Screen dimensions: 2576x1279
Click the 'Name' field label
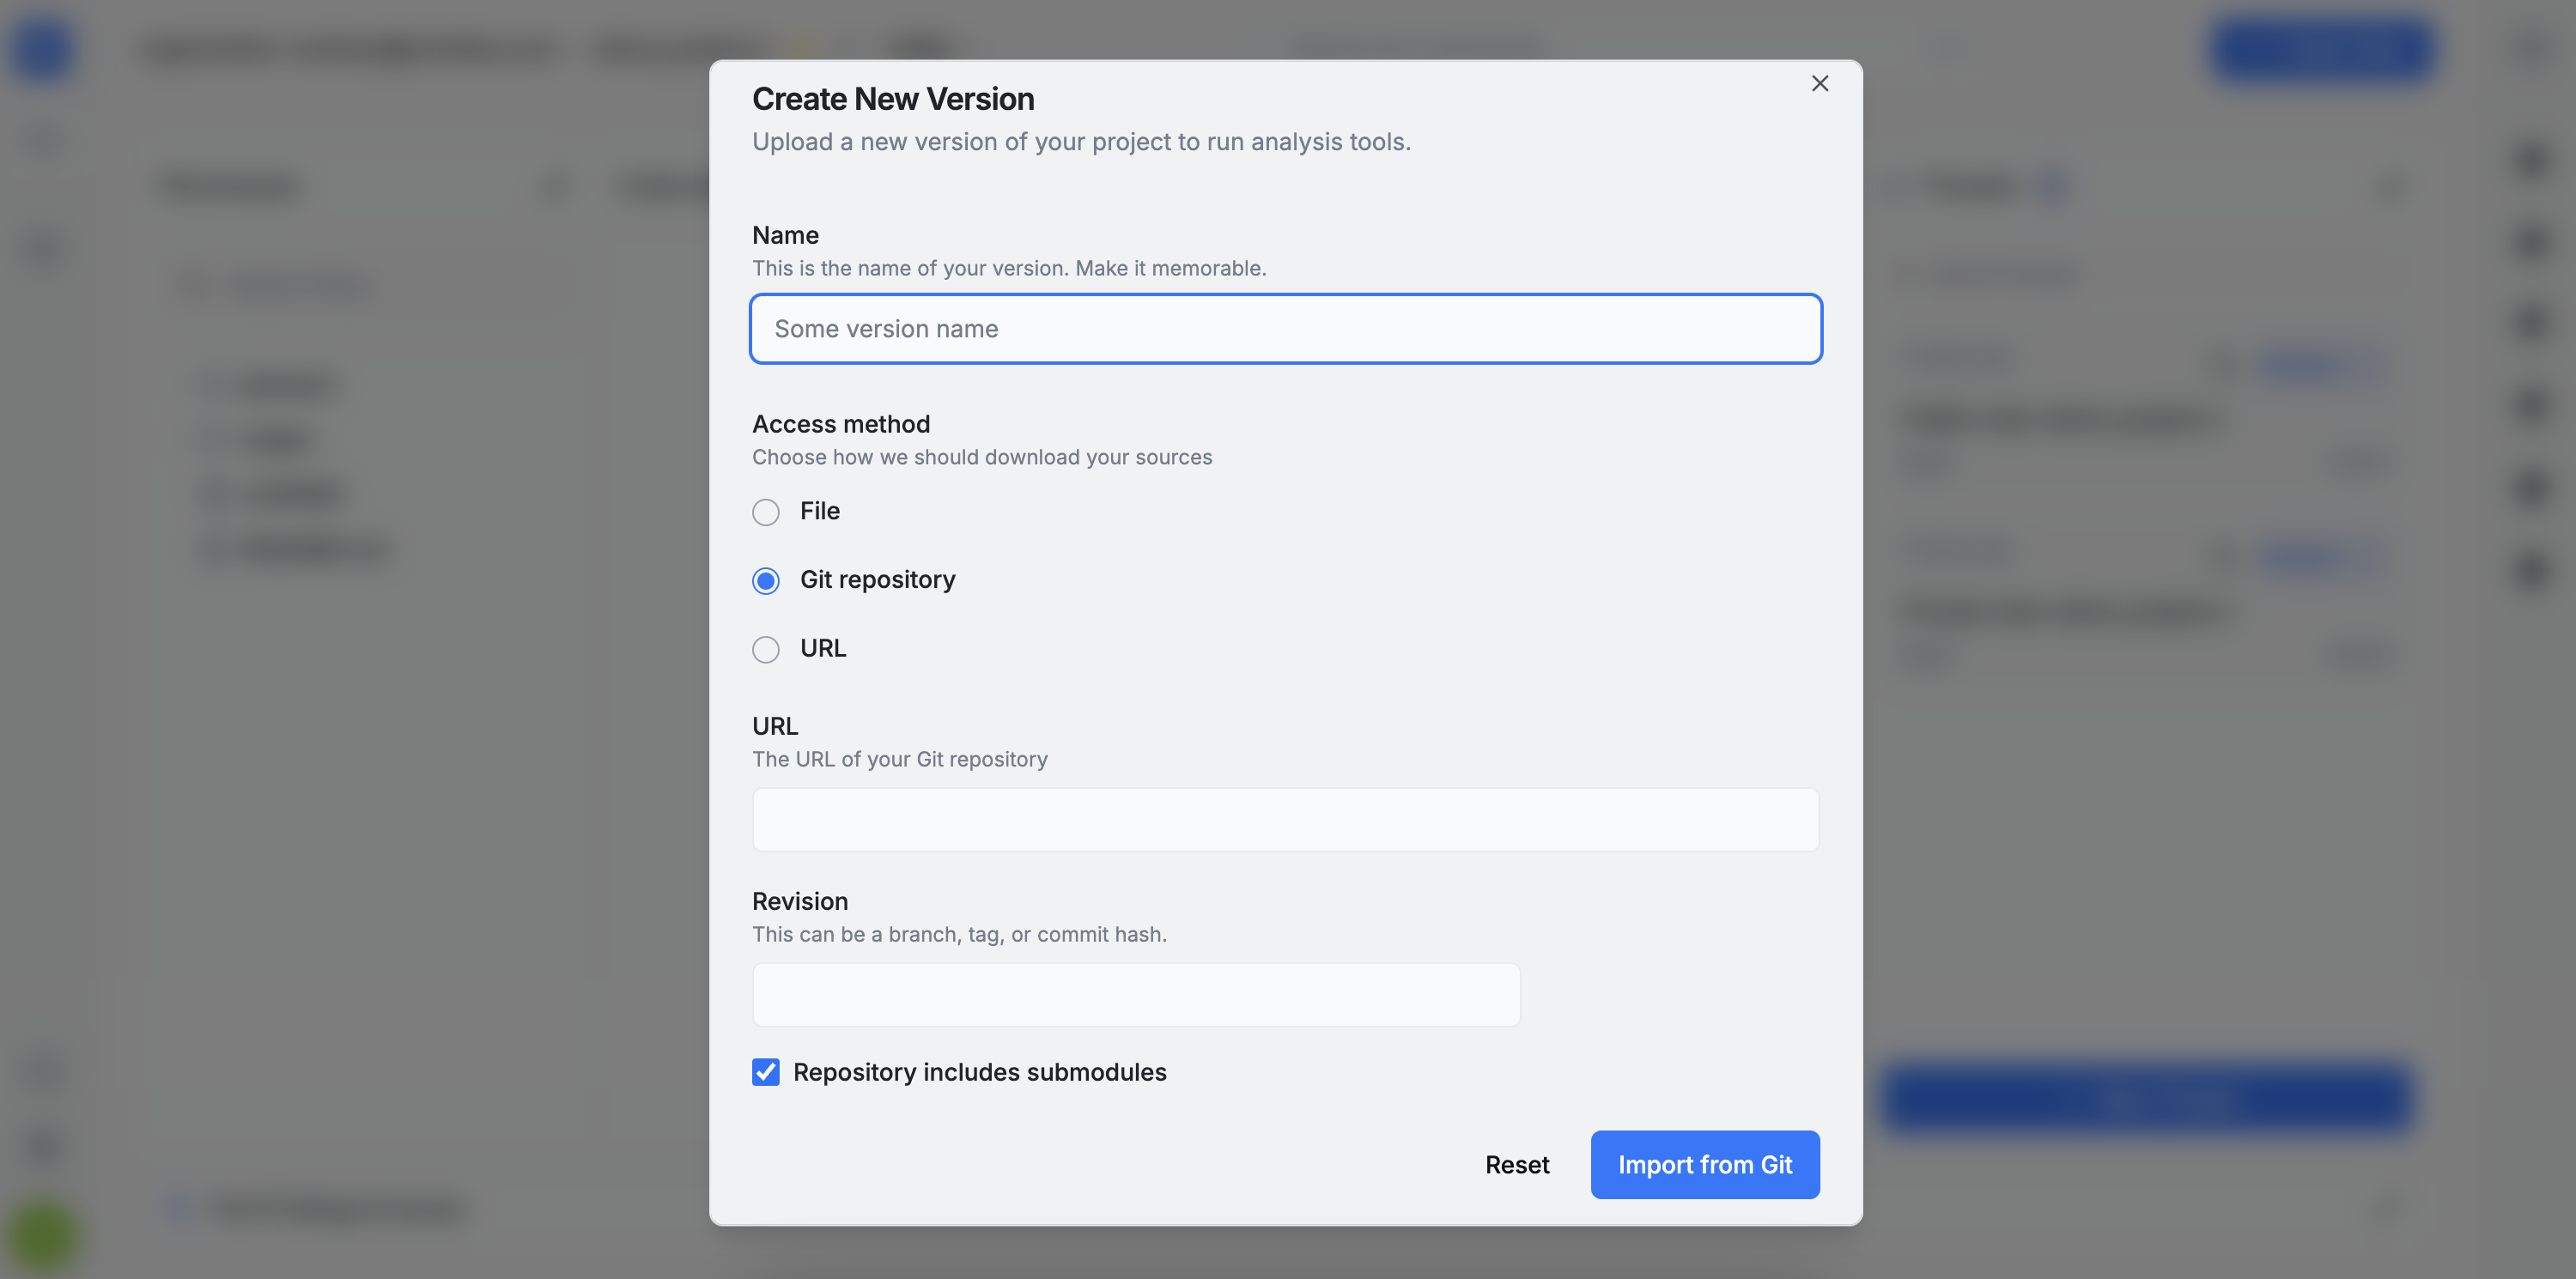(x=785, y=235)
